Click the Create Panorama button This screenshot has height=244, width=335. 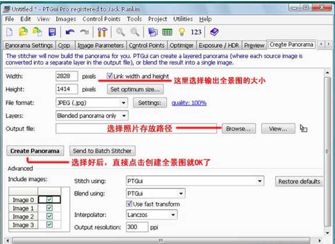[35, 151]
